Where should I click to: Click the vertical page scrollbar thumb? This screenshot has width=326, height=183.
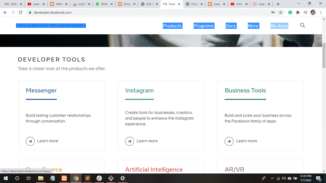pos(324,55)
